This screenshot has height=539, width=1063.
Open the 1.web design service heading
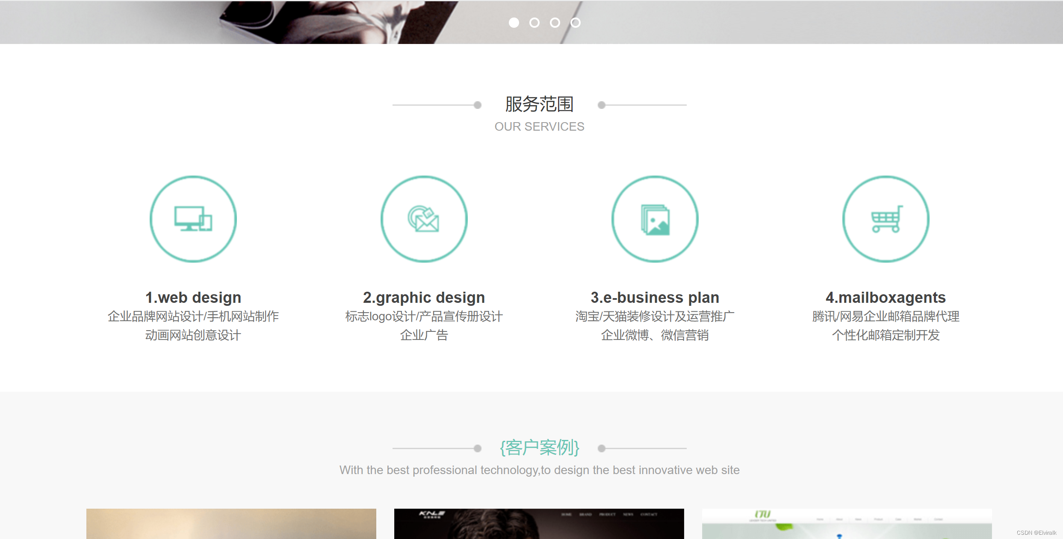(193, 297)
